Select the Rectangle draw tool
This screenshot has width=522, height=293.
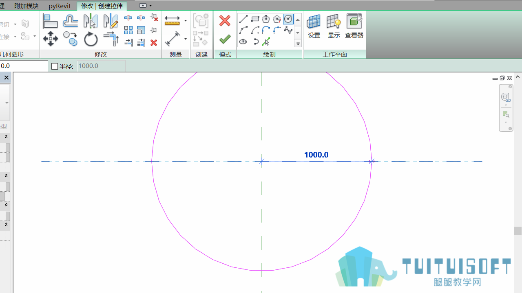[x=255, y=19]
